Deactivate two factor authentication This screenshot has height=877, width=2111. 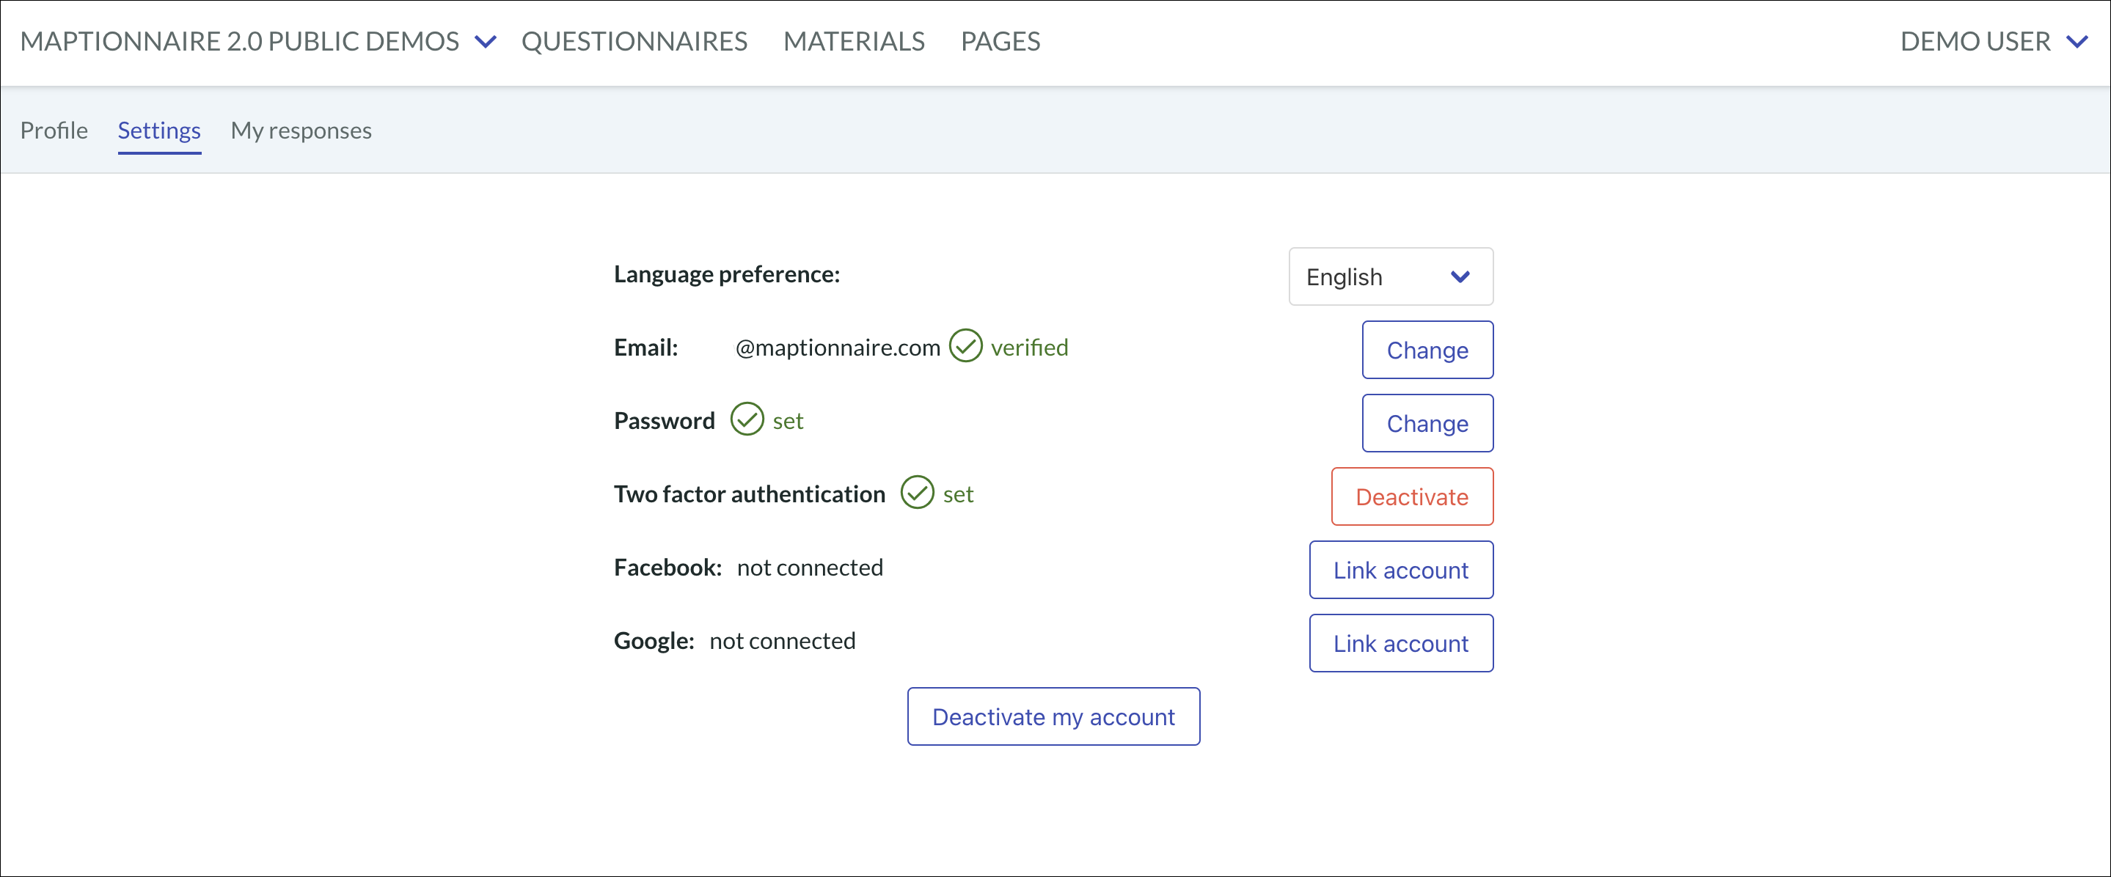click(x=1412, y=496)
